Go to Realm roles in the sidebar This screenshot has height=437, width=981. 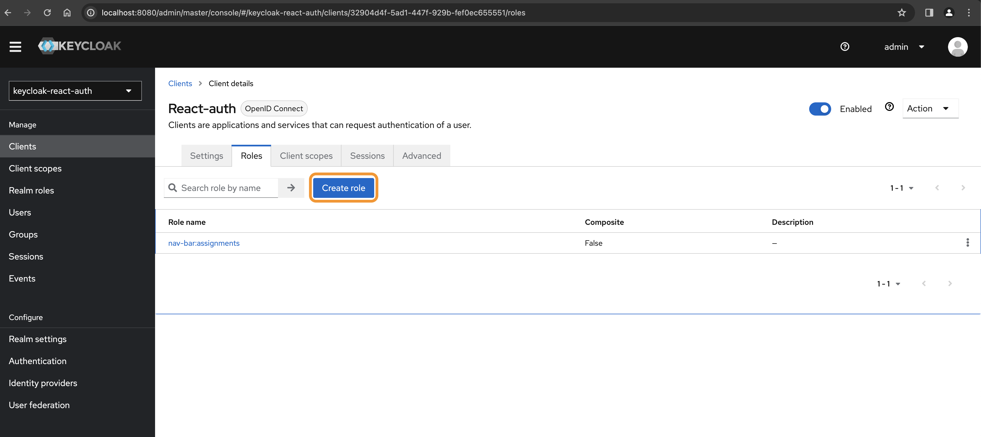click(31, 190)
